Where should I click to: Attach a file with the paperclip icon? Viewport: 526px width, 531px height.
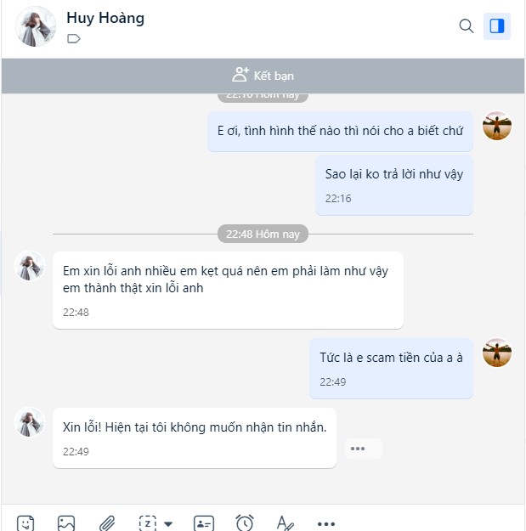(107, 523)
